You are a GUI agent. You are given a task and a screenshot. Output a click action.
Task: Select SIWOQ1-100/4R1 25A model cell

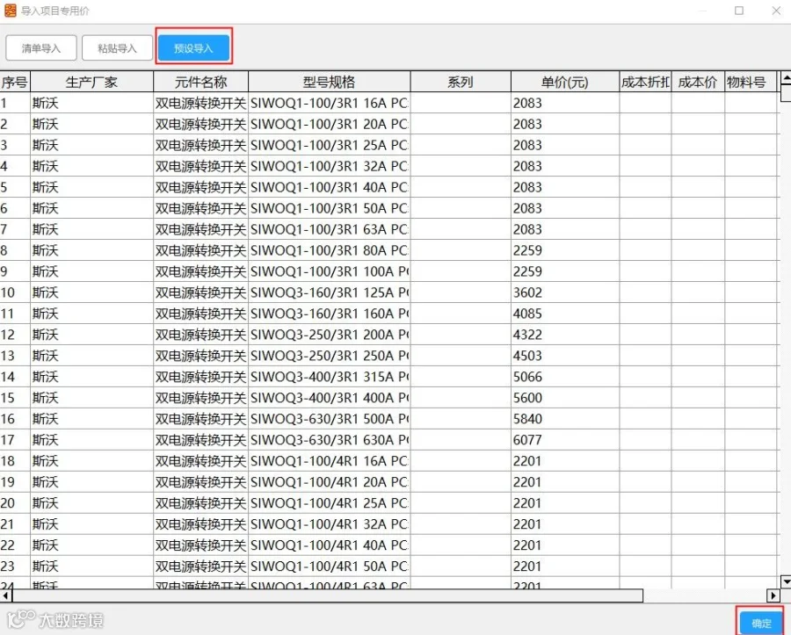pyautogui.click(x=329, y=503)
